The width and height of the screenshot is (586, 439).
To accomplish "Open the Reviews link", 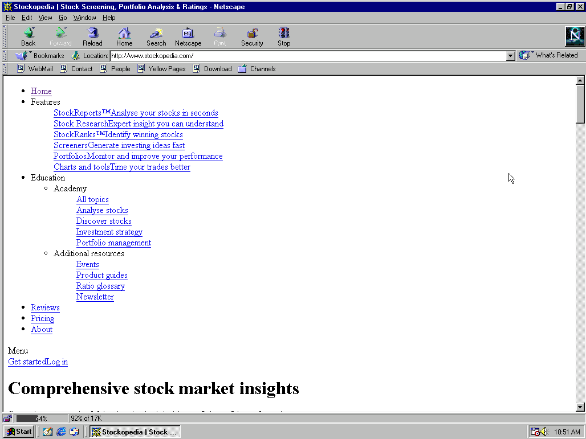I will pyautogui.click(x=45, y=307).
